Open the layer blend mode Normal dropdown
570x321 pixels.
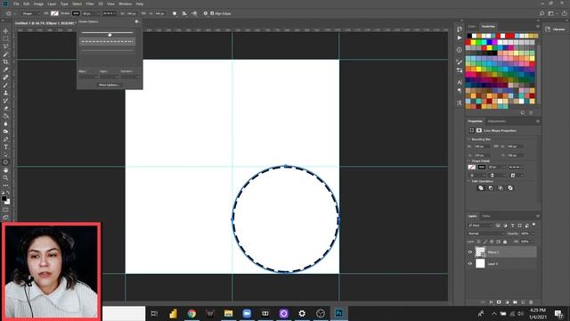tap(485, 234)
